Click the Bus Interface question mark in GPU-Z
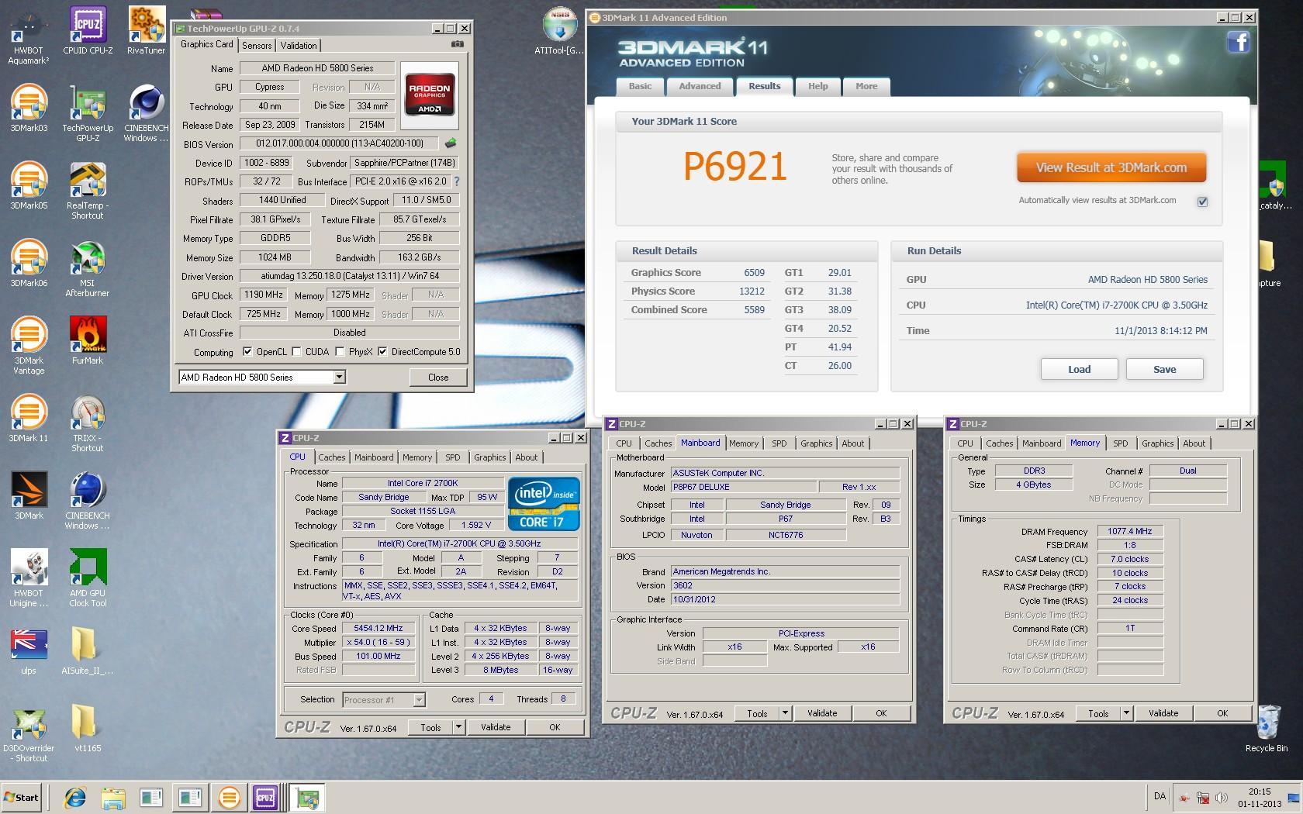 coord(456,181)
